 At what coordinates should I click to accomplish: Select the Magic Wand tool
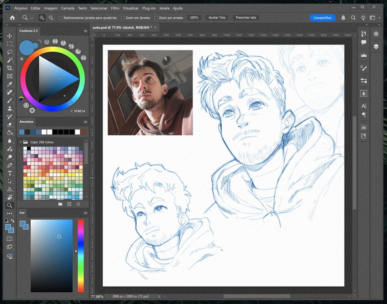[x=10, y=60]
